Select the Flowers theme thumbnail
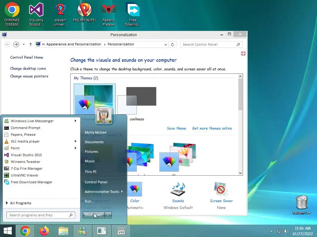This screenshot has height=237, width=317. click(x=177, y=158)
